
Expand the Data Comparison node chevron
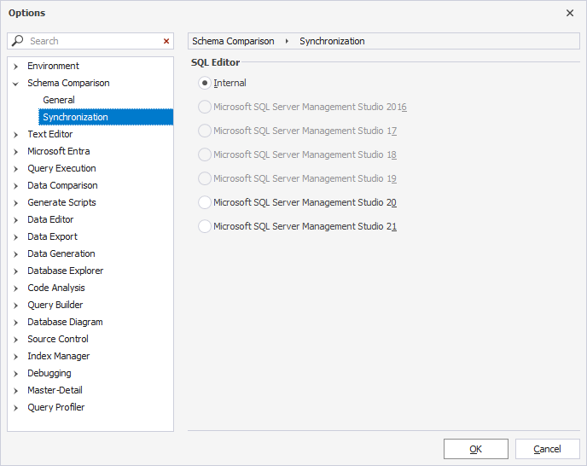point(15,186)
